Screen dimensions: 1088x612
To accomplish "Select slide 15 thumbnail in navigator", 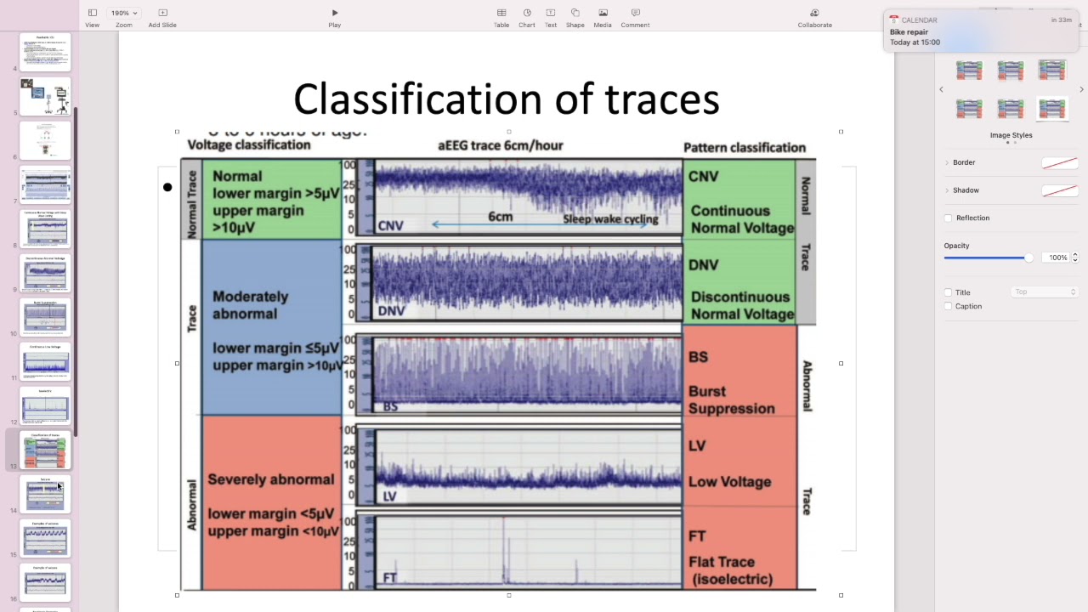I will pyautogui.click(x=45, y=538).
